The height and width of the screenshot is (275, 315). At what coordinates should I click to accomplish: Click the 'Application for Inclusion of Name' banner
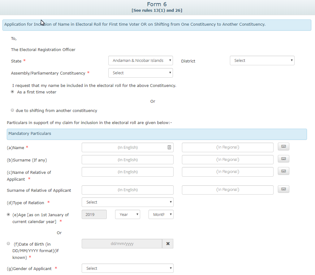point(157,25)
